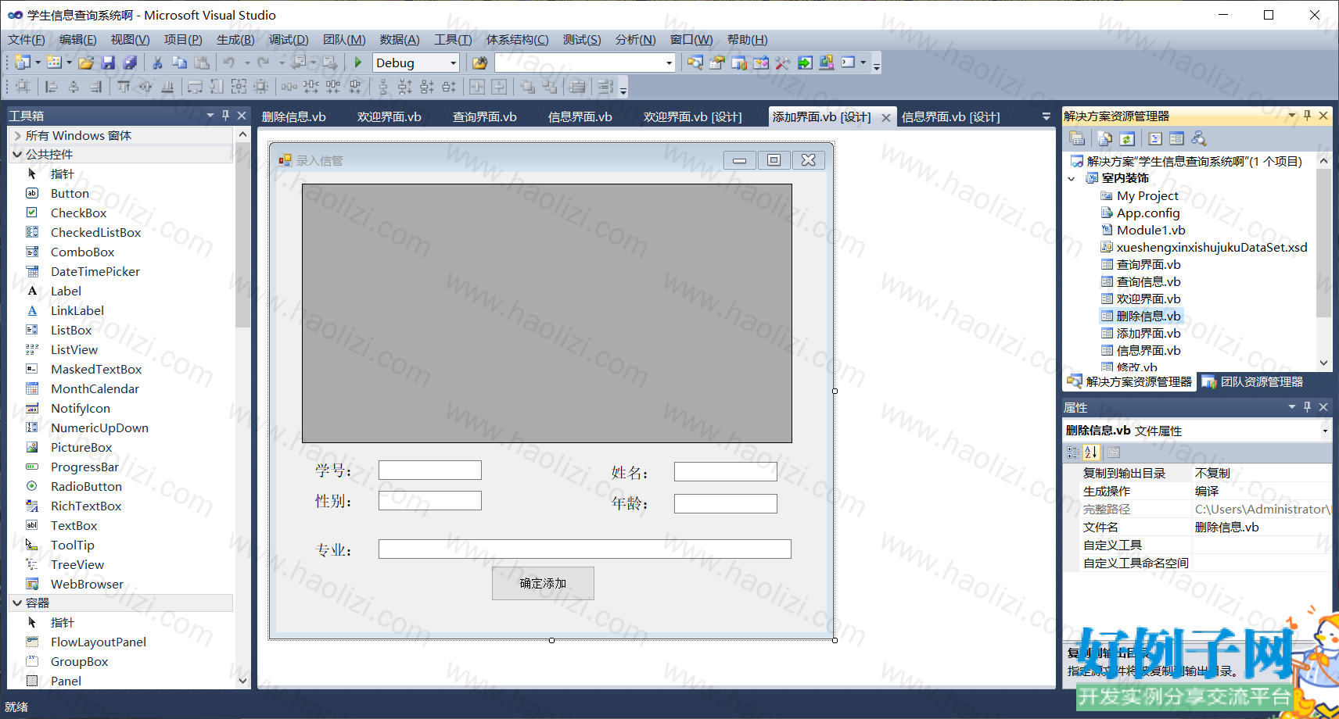
Task: Collapse the 容器 toolbox group
Action: click(17, 603)
